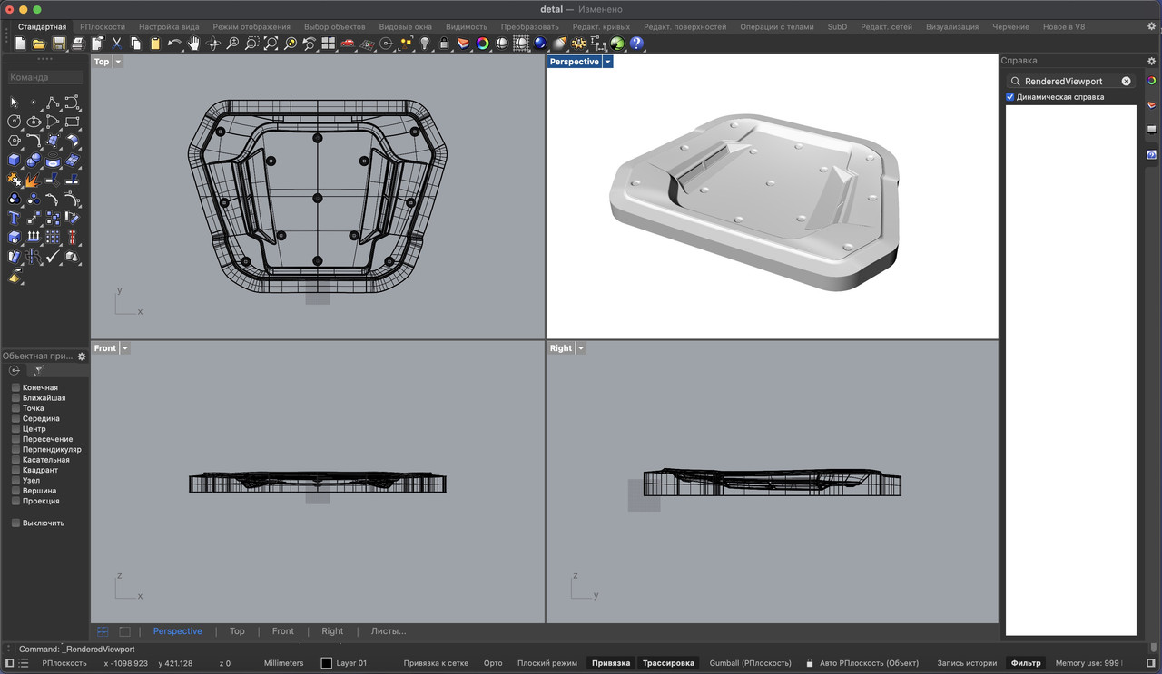Screen dimensions: 1162x674
Task: Enable the Пересечение object snap
Action: [x=15, y=439]
